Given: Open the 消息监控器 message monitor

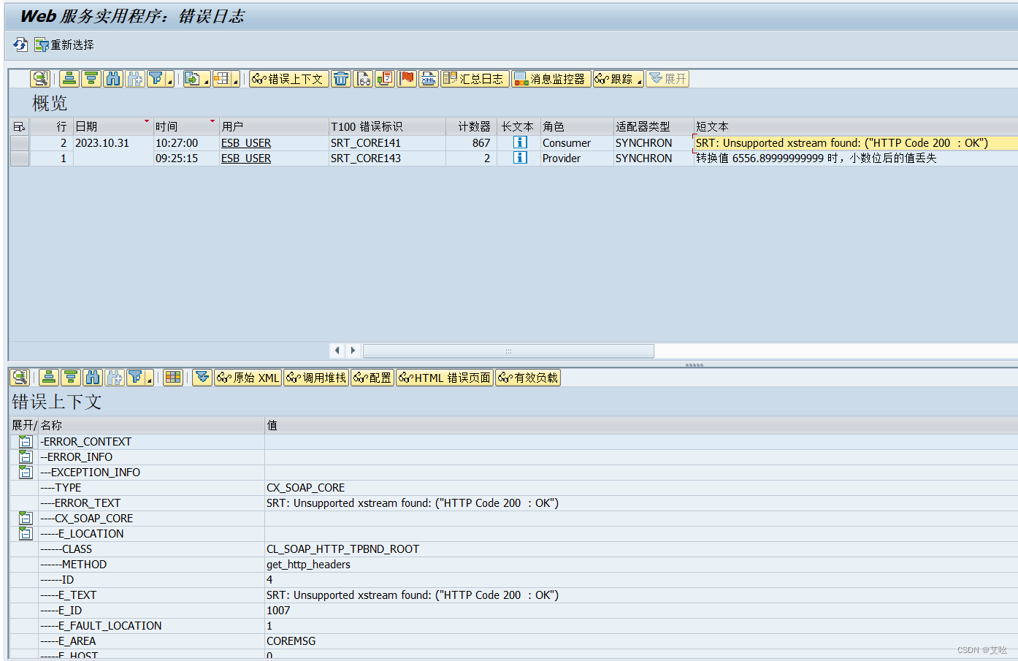Looking at the screenshot, I should [x=551, y=79].
